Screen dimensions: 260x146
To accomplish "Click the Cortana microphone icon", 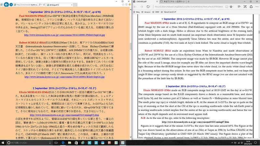I will tap(50, 143).
